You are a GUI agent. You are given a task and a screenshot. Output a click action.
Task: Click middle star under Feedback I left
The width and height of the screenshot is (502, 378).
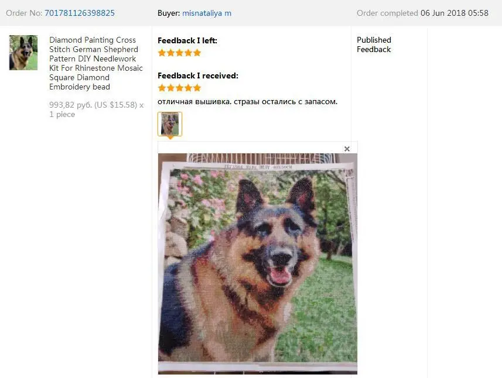pos(179,53)
